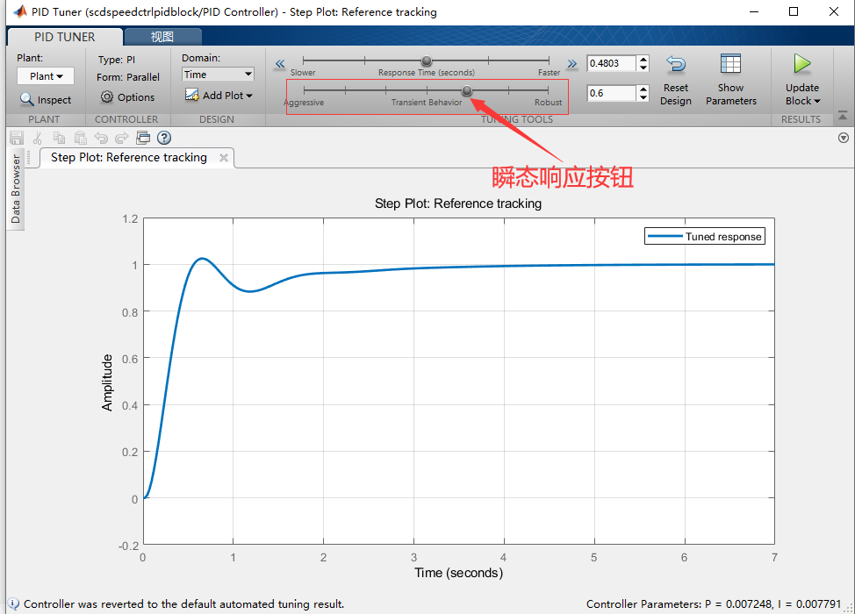
Task: Click Controller Parameters status text
Action: pos(713,603)
